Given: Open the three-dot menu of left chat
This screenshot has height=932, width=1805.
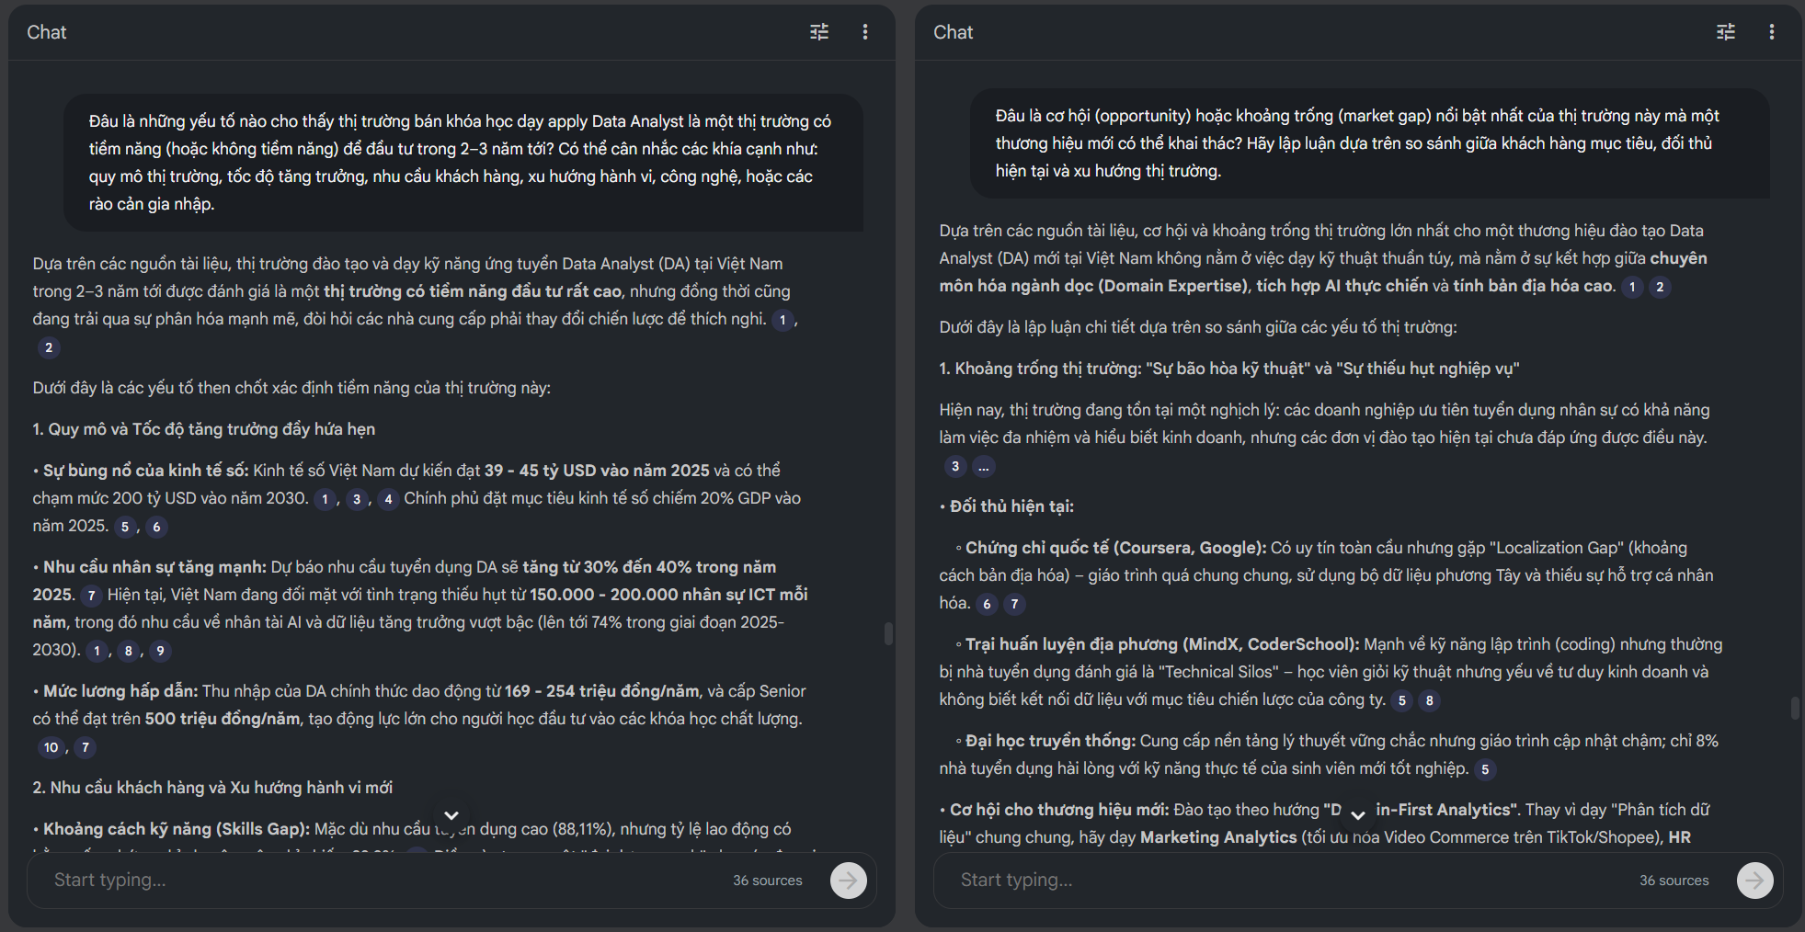Looking at the screenshot, I should pos(865,31).
